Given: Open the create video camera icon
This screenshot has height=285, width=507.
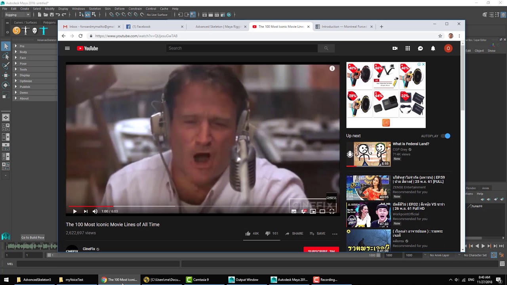Looking at the screenshot, I should pos(395,48).
